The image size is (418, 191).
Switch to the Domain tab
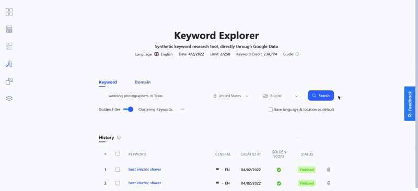point(142,82)
